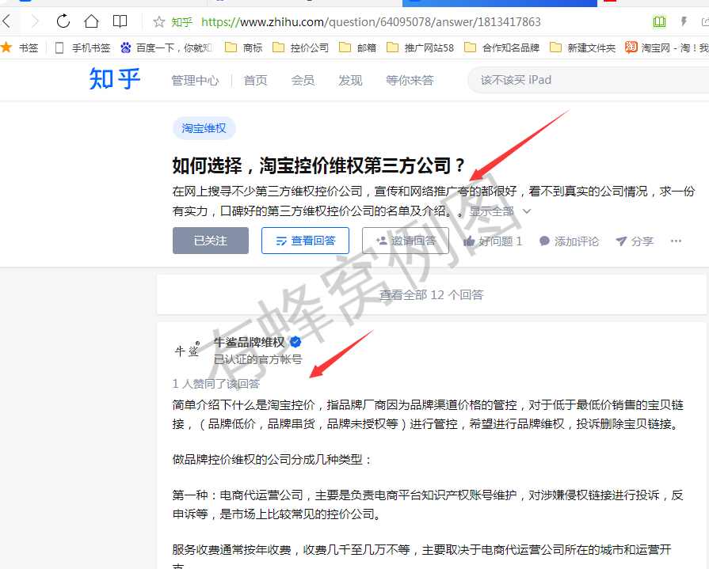
Task: Open 控价公司 bookmark folder
Action: (x=301, y=47)
